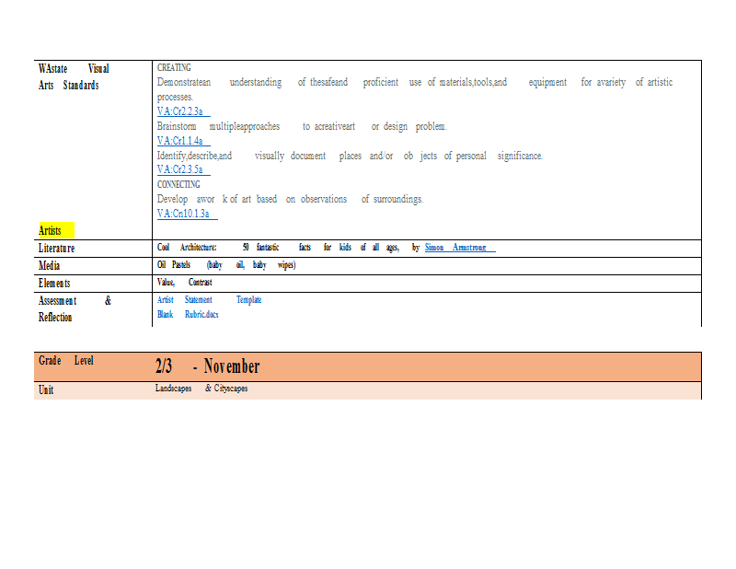Open the Artist Statement Template link

click(210, 300)
